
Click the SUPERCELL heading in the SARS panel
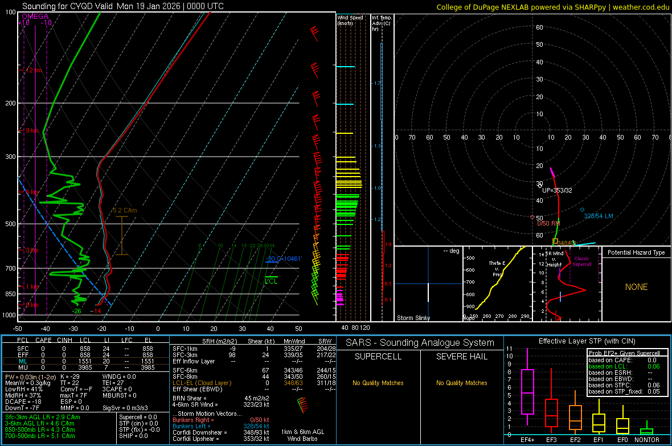pyautogui.click(x=378, y=357)
